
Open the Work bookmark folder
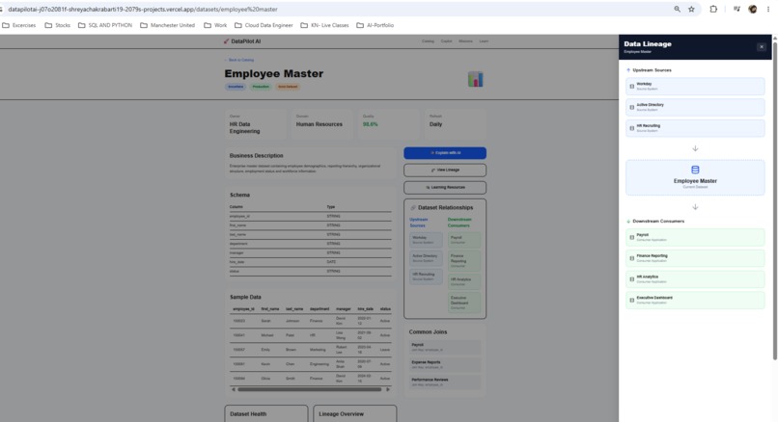click(215, 25)
